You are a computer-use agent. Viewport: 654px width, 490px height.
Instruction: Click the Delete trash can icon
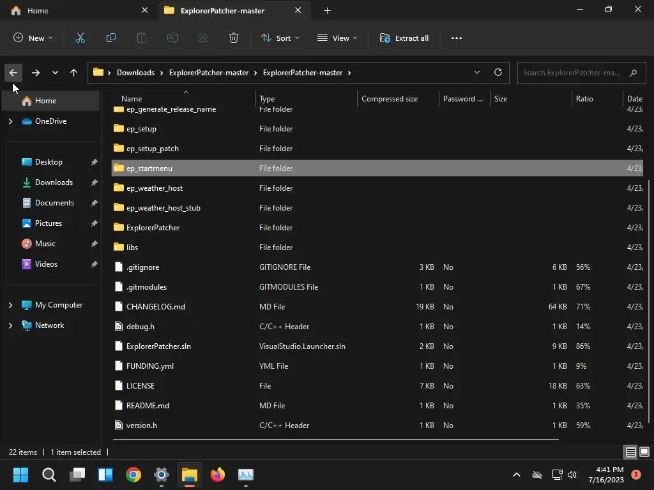(234, 38)
